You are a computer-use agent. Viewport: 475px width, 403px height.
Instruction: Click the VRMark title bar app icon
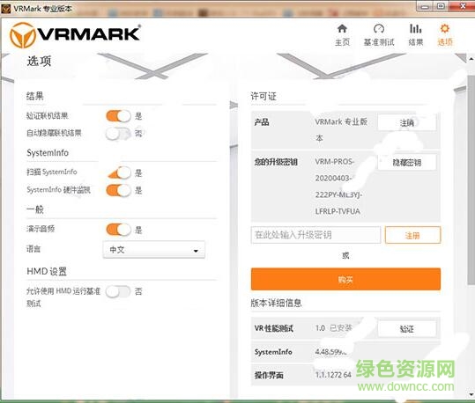pyautogui.click(x=6, y=9)
